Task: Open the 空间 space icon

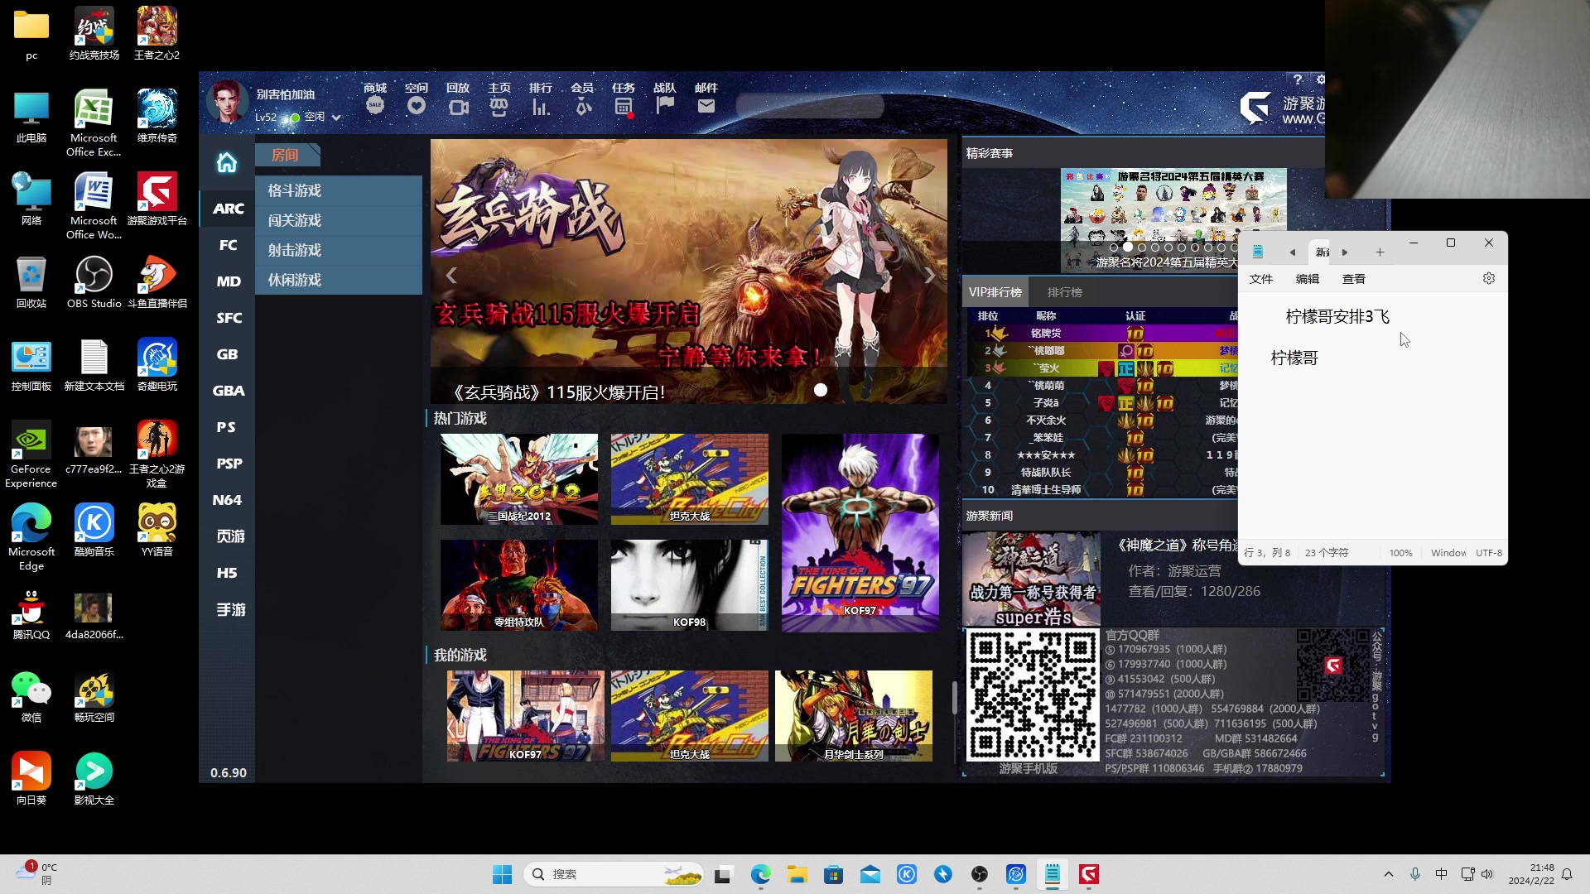Action: click(x=417, y=106)
